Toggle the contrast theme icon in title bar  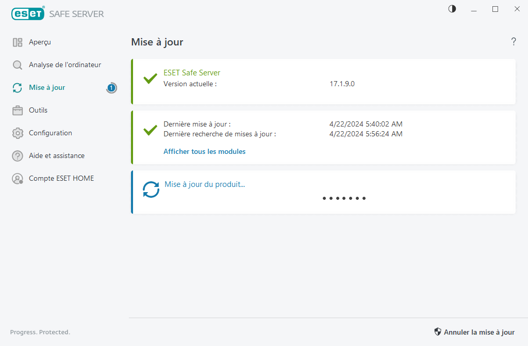click(x=452, y=9)
